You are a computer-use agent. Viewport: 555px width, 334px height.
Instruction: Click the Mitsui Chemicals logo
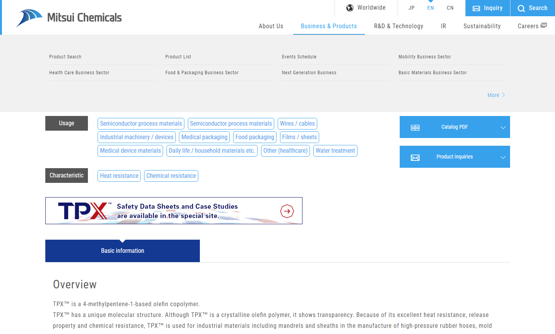(x=69, y=18)
